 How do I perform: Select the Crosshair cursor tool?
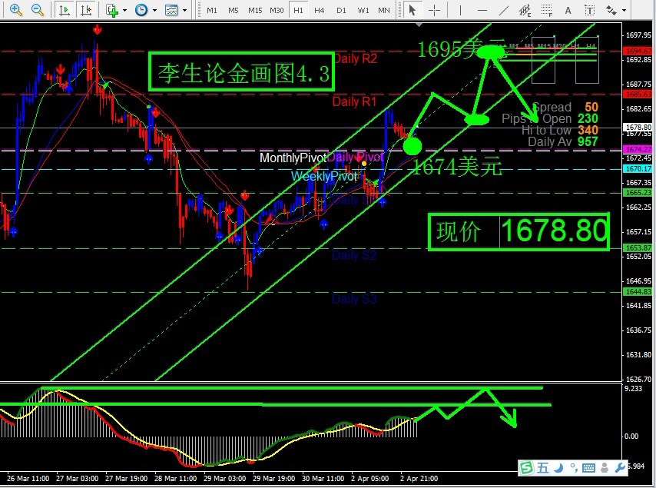point(436,10)
